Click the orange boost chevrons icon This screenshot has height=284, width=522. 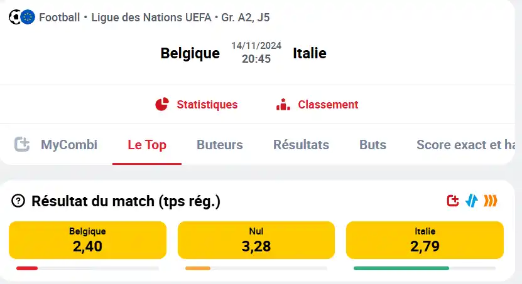[x=491, y=201]
